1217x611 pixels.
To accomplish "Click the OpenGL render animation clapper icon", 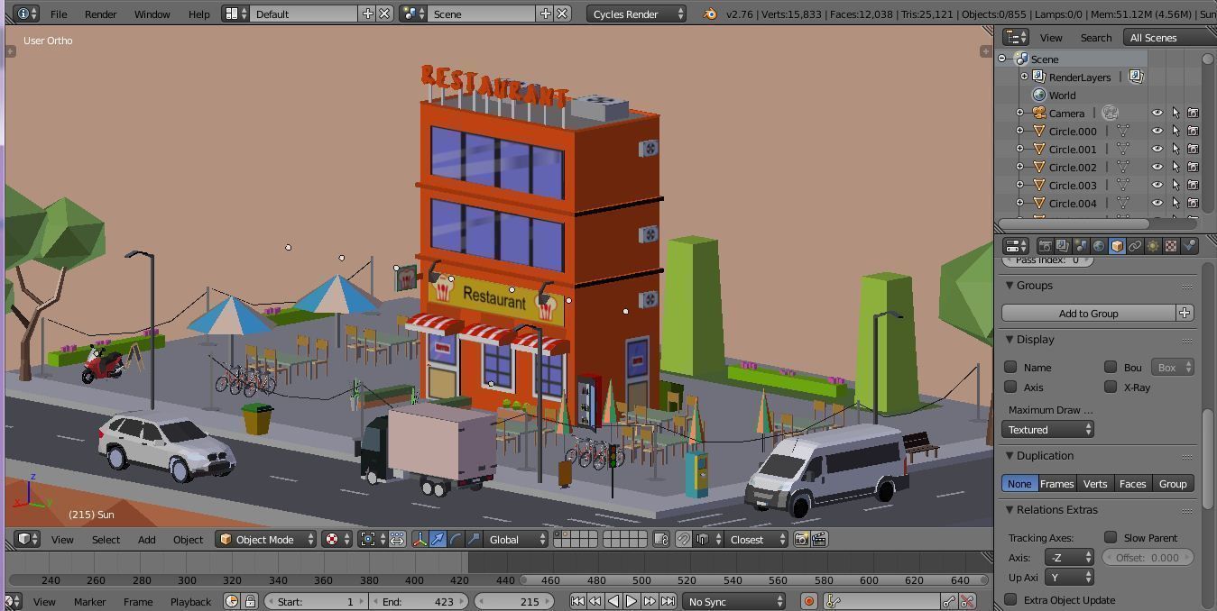I will point(819,539).
